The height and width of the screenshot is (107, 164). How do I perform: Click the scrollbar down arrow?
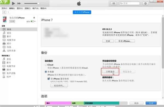coord(163,98)
